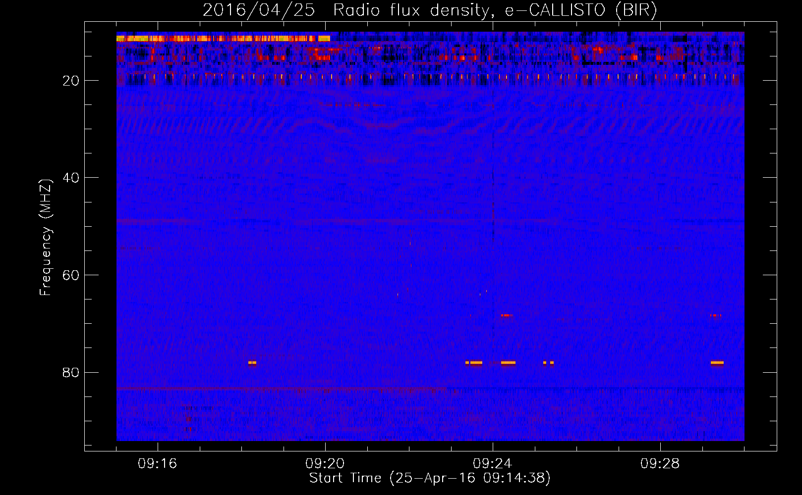Click the 'Start Time (25-Apr-16 09:14:38)' label

(x=430, y=478)
